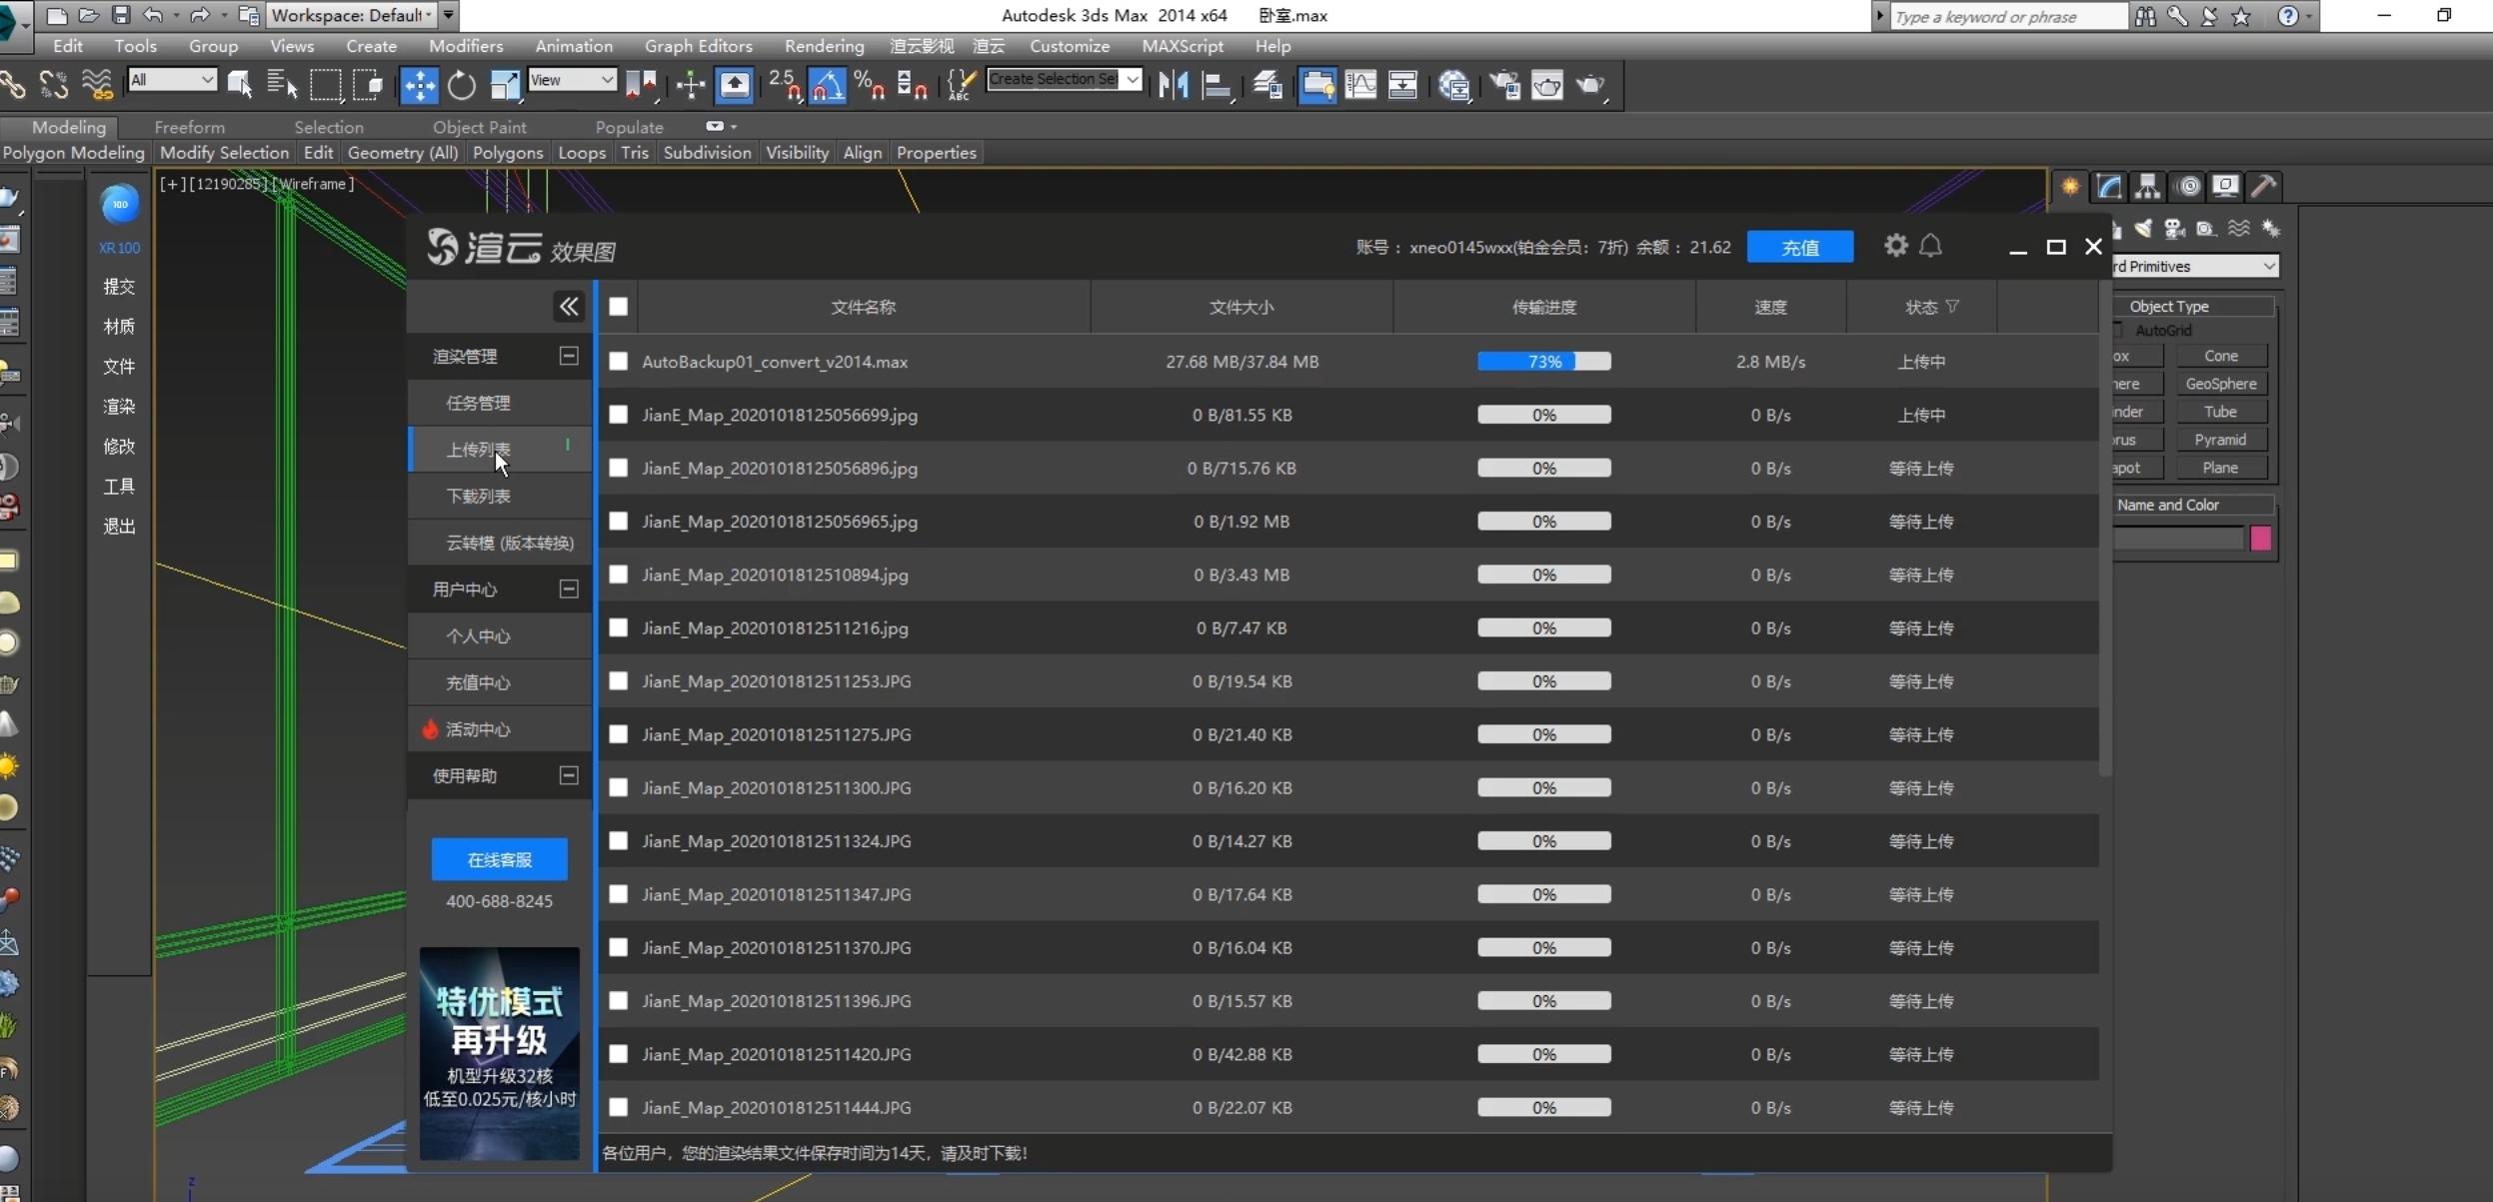
Task: Check the box for JianE_Map_2020101812510894.jpg
Action: click(619, 575)
